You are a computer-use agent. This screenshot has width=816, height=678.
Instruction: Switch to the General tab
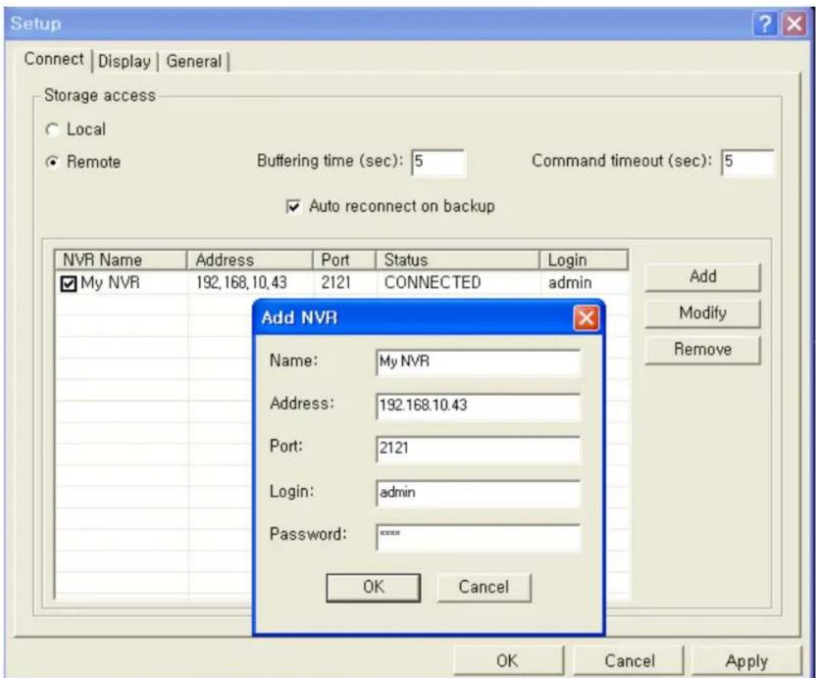[x=194, y=61]
